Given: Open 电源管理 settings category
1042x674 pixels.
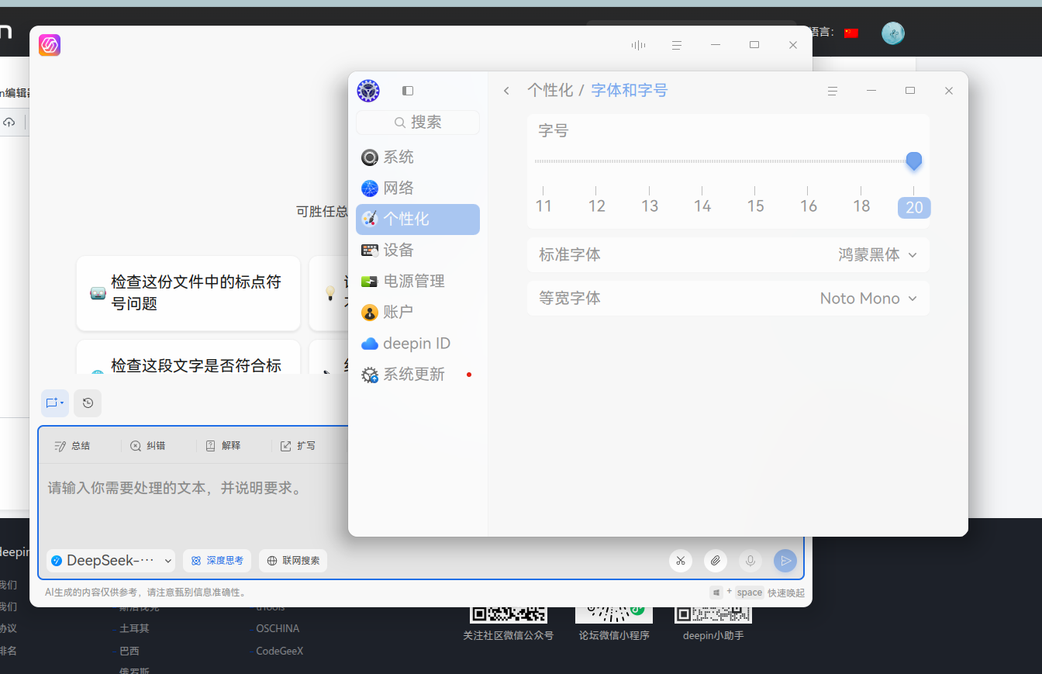Looking at the screenshot, I should (x=418, y=282).
